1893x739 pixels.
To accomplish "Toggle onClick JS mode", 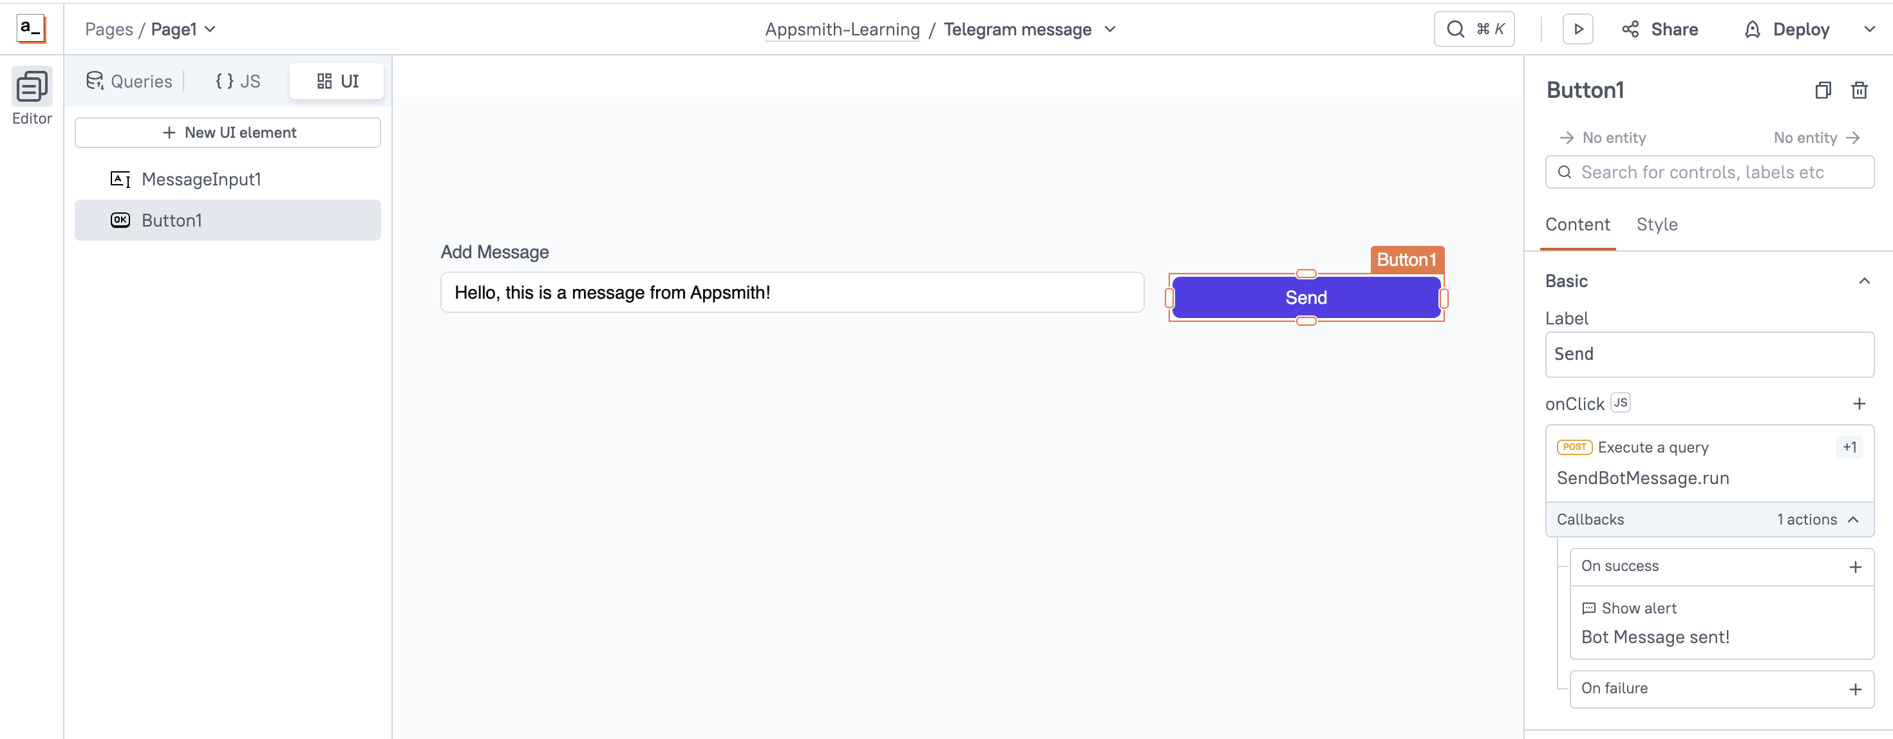I will pos(1619,402).
